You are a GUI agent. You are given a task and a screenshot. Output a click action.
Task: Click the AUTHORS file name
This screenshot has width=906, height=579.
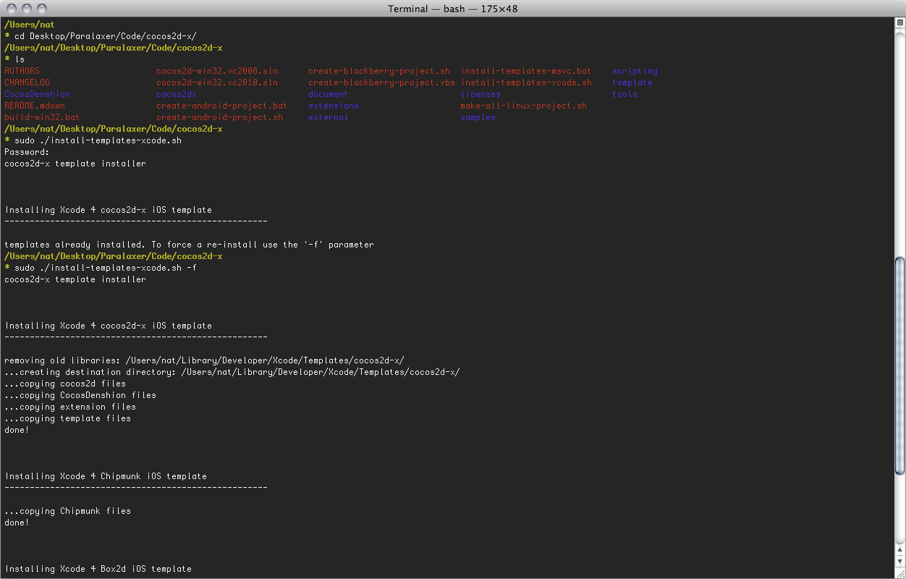click(x=22, y=71)
